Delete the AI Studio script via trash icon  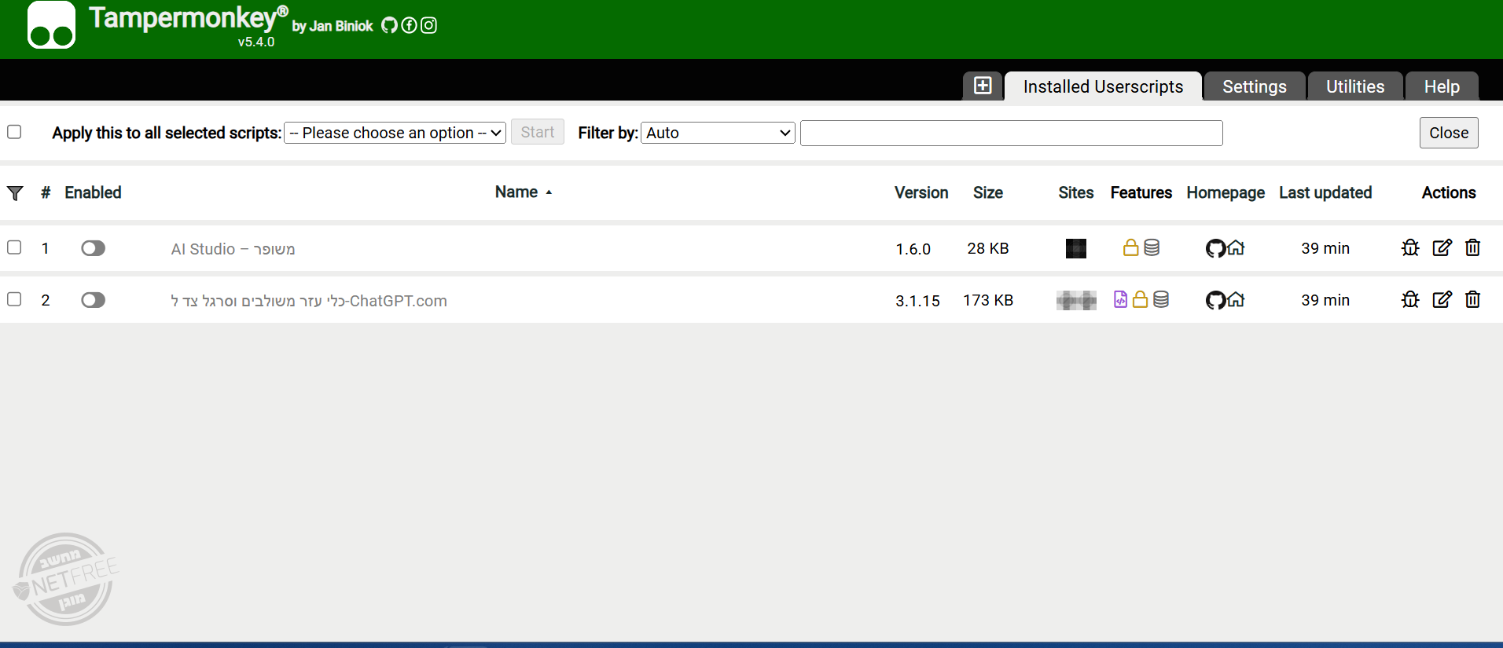coord(1472,248)
